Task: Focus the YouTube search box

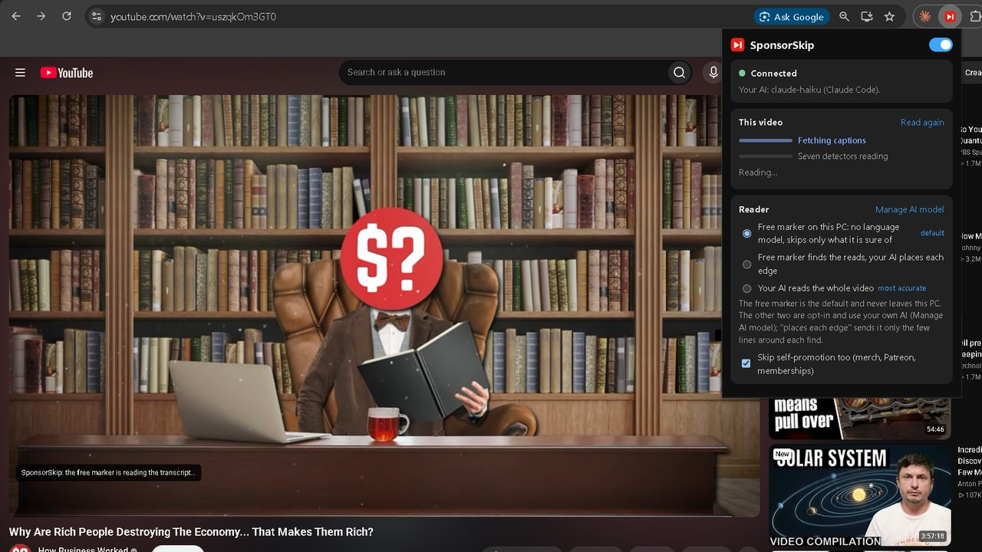Action: (505, 72)
